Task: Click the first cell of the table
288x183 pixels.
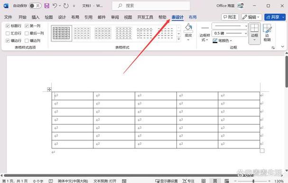Action: [x=73, y=96]
